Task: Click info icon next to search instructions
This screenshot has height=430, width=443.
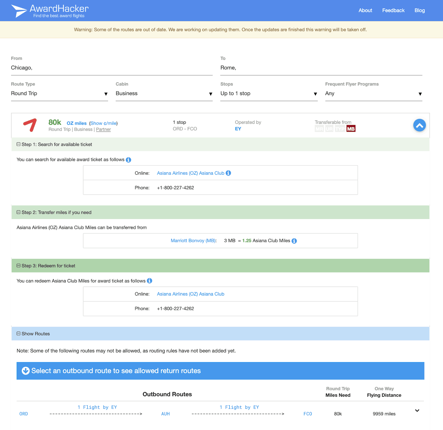Action: pos(128,160)
